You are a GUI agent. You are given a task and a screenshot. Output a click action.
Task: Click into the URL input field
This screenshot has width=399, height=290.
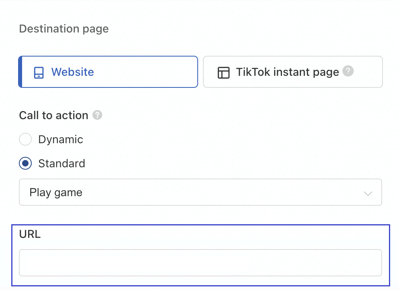(201, 263)
